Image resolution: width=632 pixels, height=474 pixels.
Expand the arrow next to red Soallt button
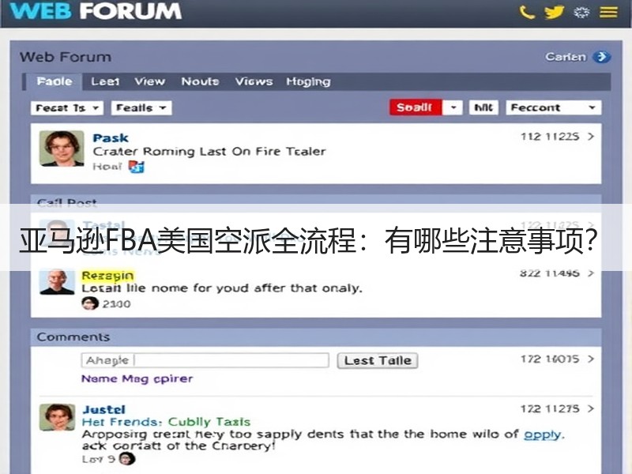coord(453,107)
